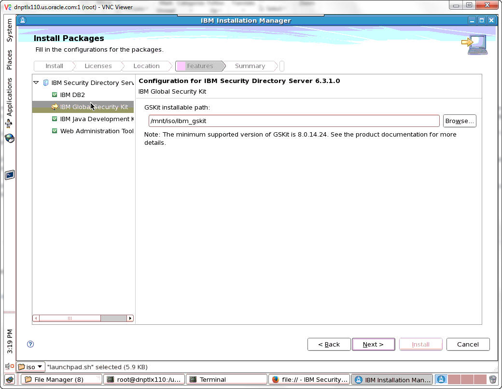Click the < Back button

(x=329, y=345)
